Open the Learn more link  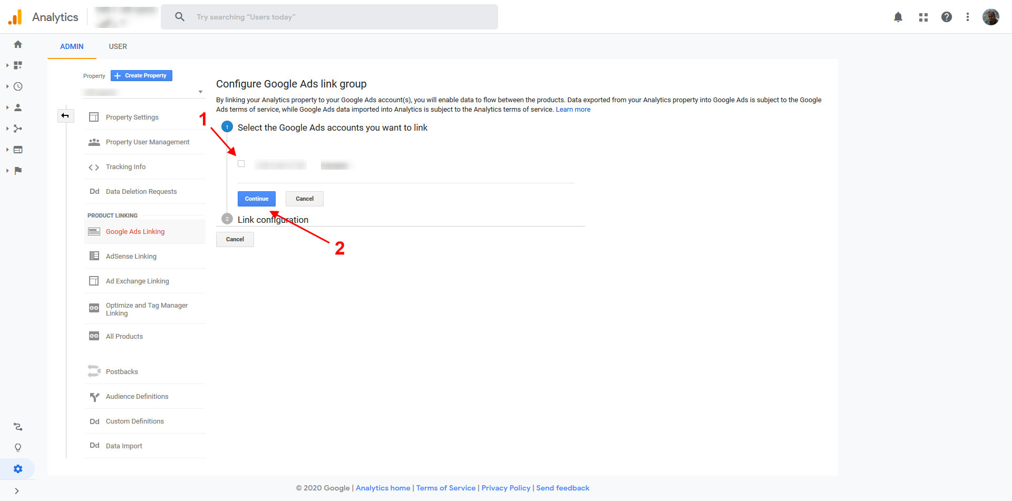(x=573, y=110)
